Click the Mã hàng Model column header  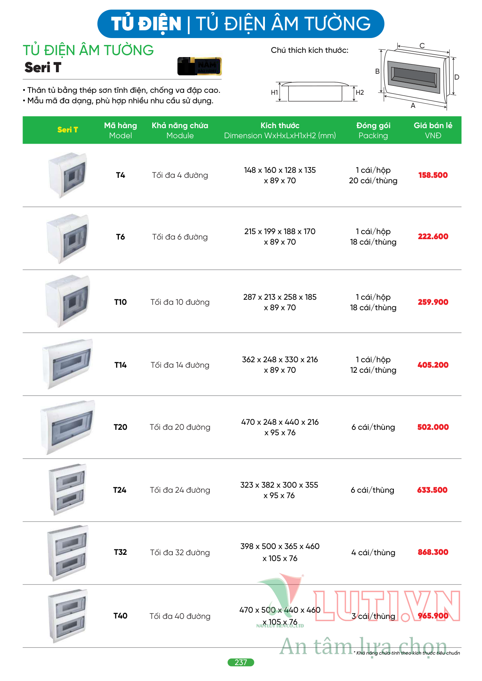pyautogui.click(x=120, y=130)
